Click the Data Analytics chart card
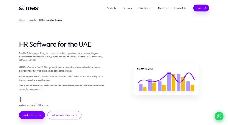 tap(166, 79)
